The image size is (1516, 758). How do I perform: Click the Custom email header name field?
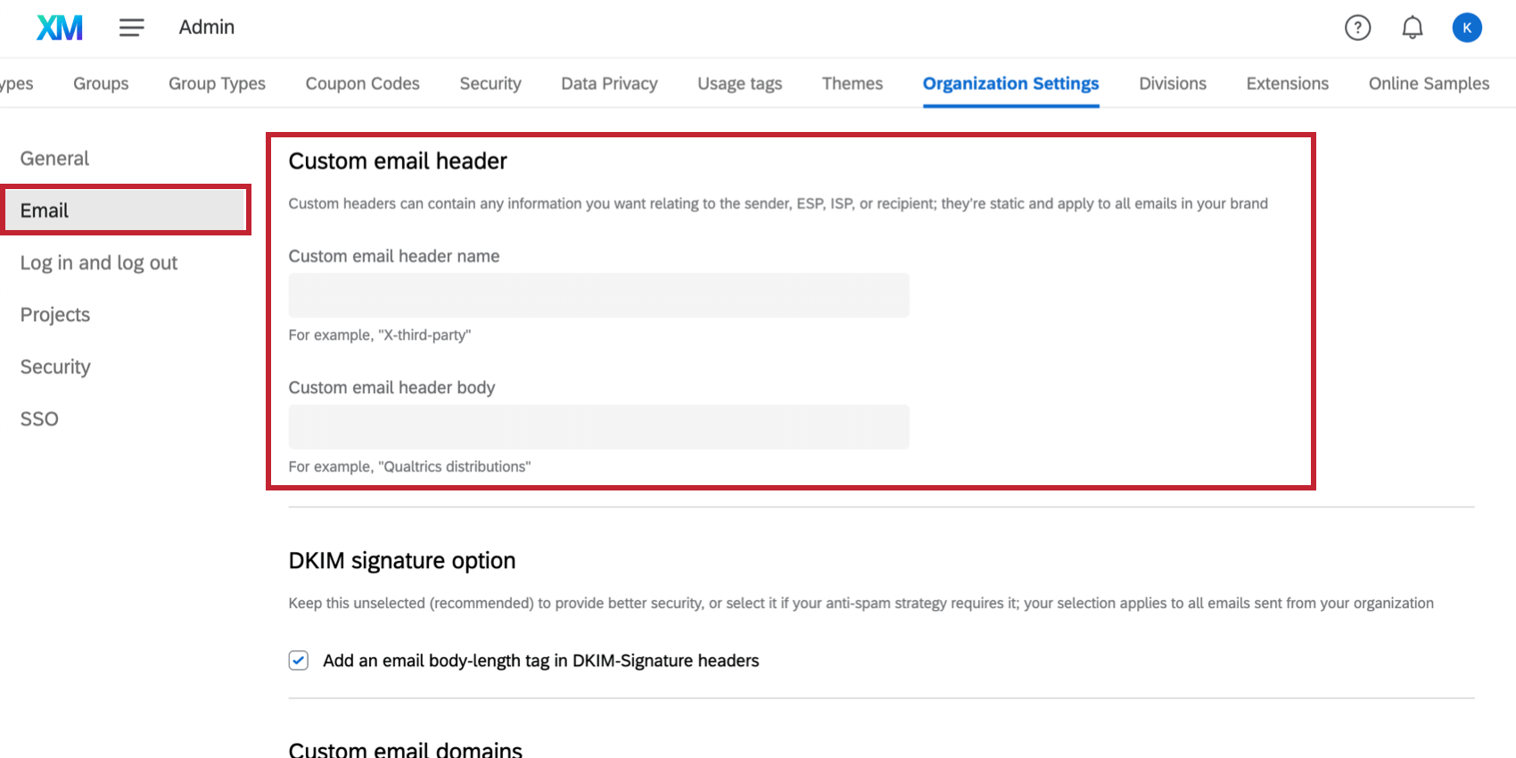598,295
